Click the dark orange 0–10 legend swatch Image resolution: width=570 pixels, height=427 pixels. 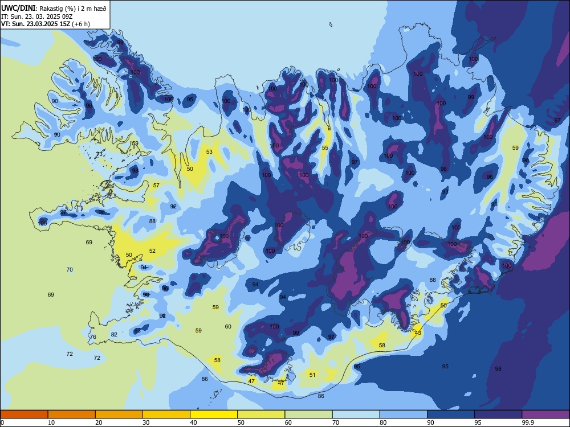(24, 414)
